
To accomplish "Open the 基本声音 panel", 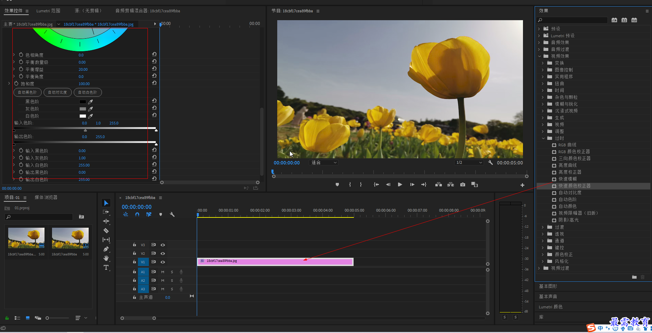I will [548, 296].
